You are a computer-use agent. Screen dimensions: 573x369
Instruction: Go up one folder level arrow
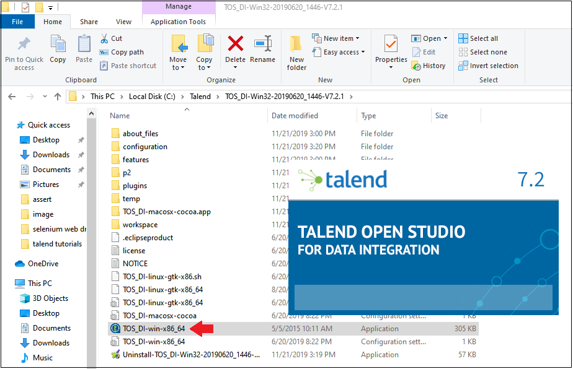[x=58, y=97]
